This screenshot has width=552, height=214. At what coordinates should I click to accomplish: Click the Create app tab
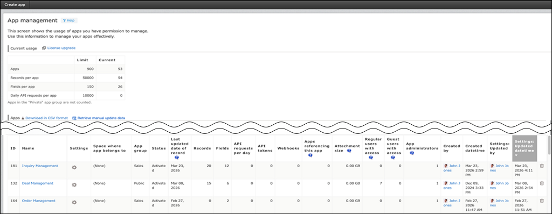click(15, 4)
